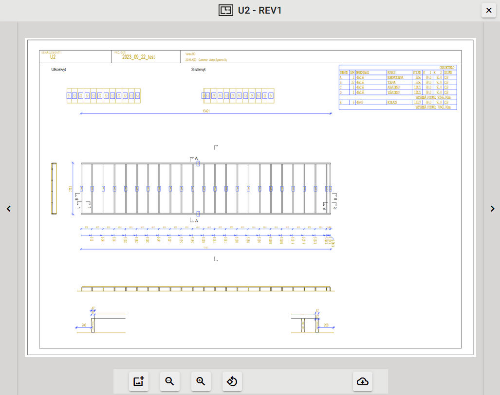Rotate the drawing view
500x395 pixels.
[232, 381]
